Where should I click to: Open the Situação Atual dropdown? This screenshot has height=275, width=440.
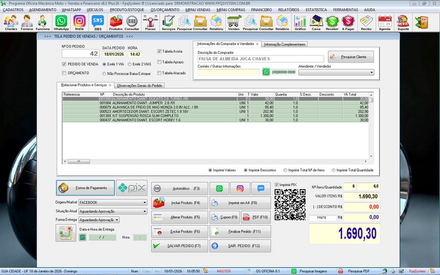[x=144, y=211]
